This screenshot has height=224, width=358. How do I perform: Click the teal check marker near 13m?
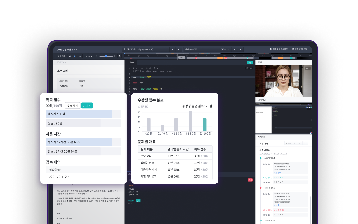point(248,58)
